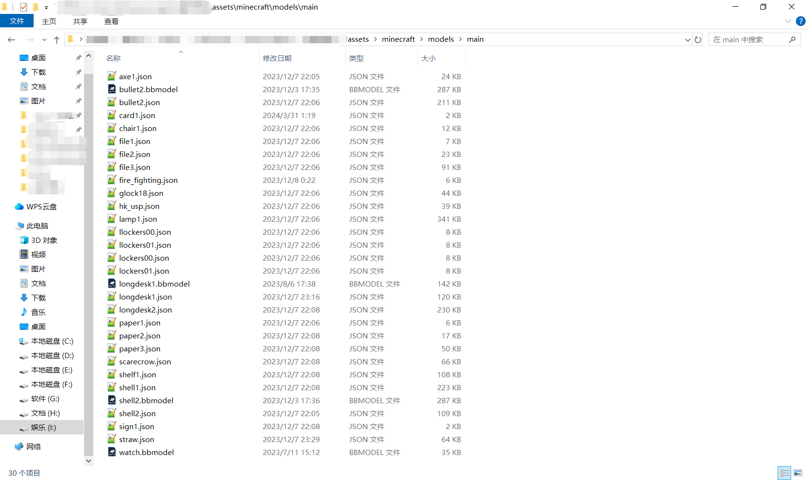Open the 共享 ribbon tab
The image size is (807, 480).
[80, 21]
